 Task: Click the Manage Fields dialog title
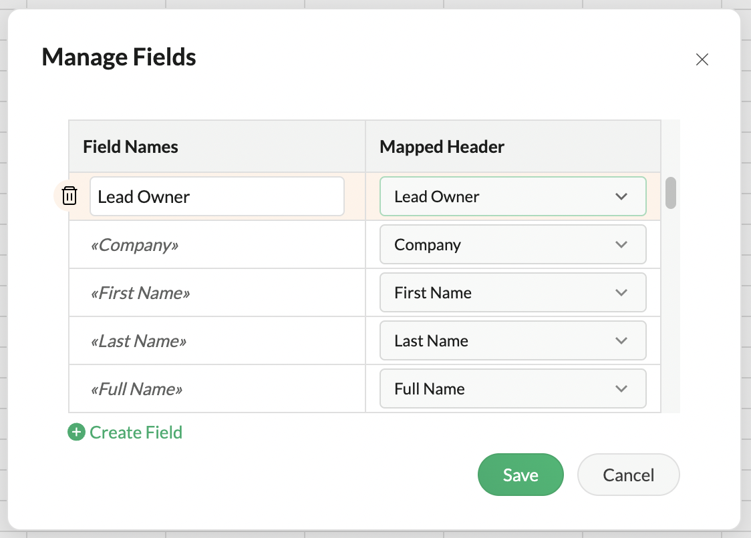119,57
